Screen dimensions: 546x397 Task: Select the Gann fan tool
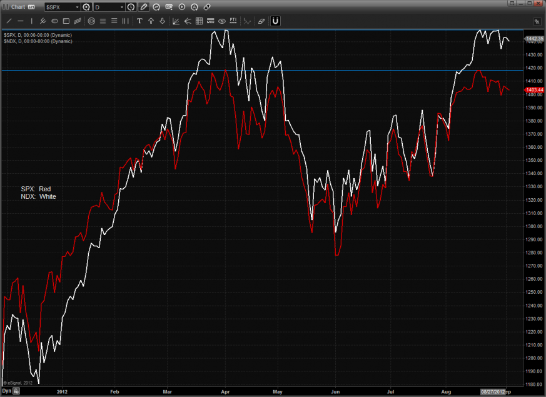pyautogui.click(x=176, y=21)
